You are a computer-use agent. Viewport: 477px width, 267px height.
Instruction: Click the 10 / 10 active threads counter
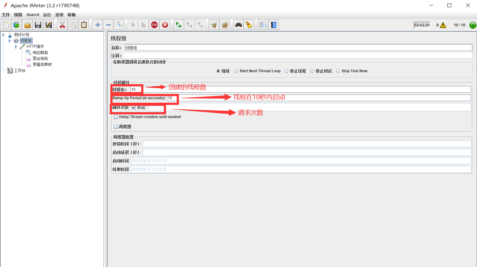[x=459, y=25]
